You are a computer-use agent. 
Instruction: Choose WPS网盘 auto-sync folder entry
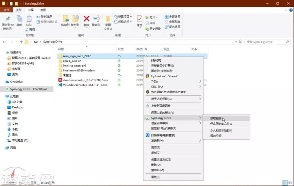tap(173, 92)
